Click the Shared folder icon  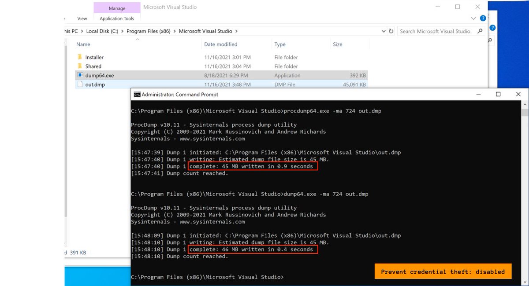80,66
